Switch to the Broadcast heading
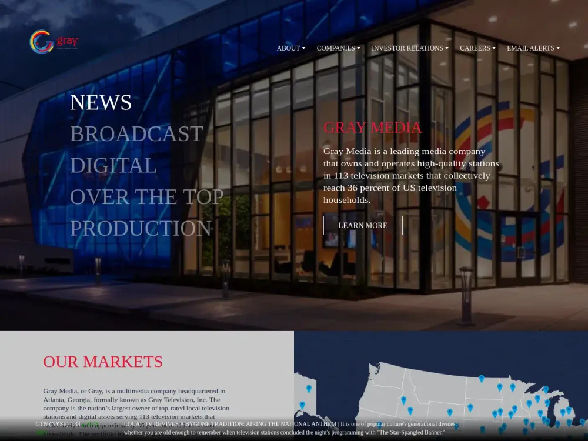Viewport: 588px width, 441px height. [136, 134]
